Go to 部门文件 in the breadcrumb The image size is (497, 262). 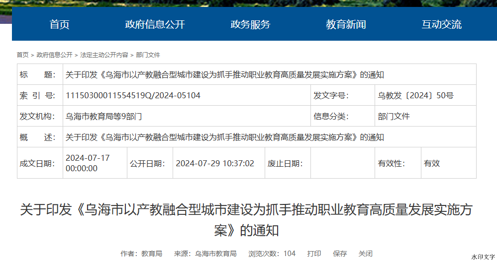point(148,55)
